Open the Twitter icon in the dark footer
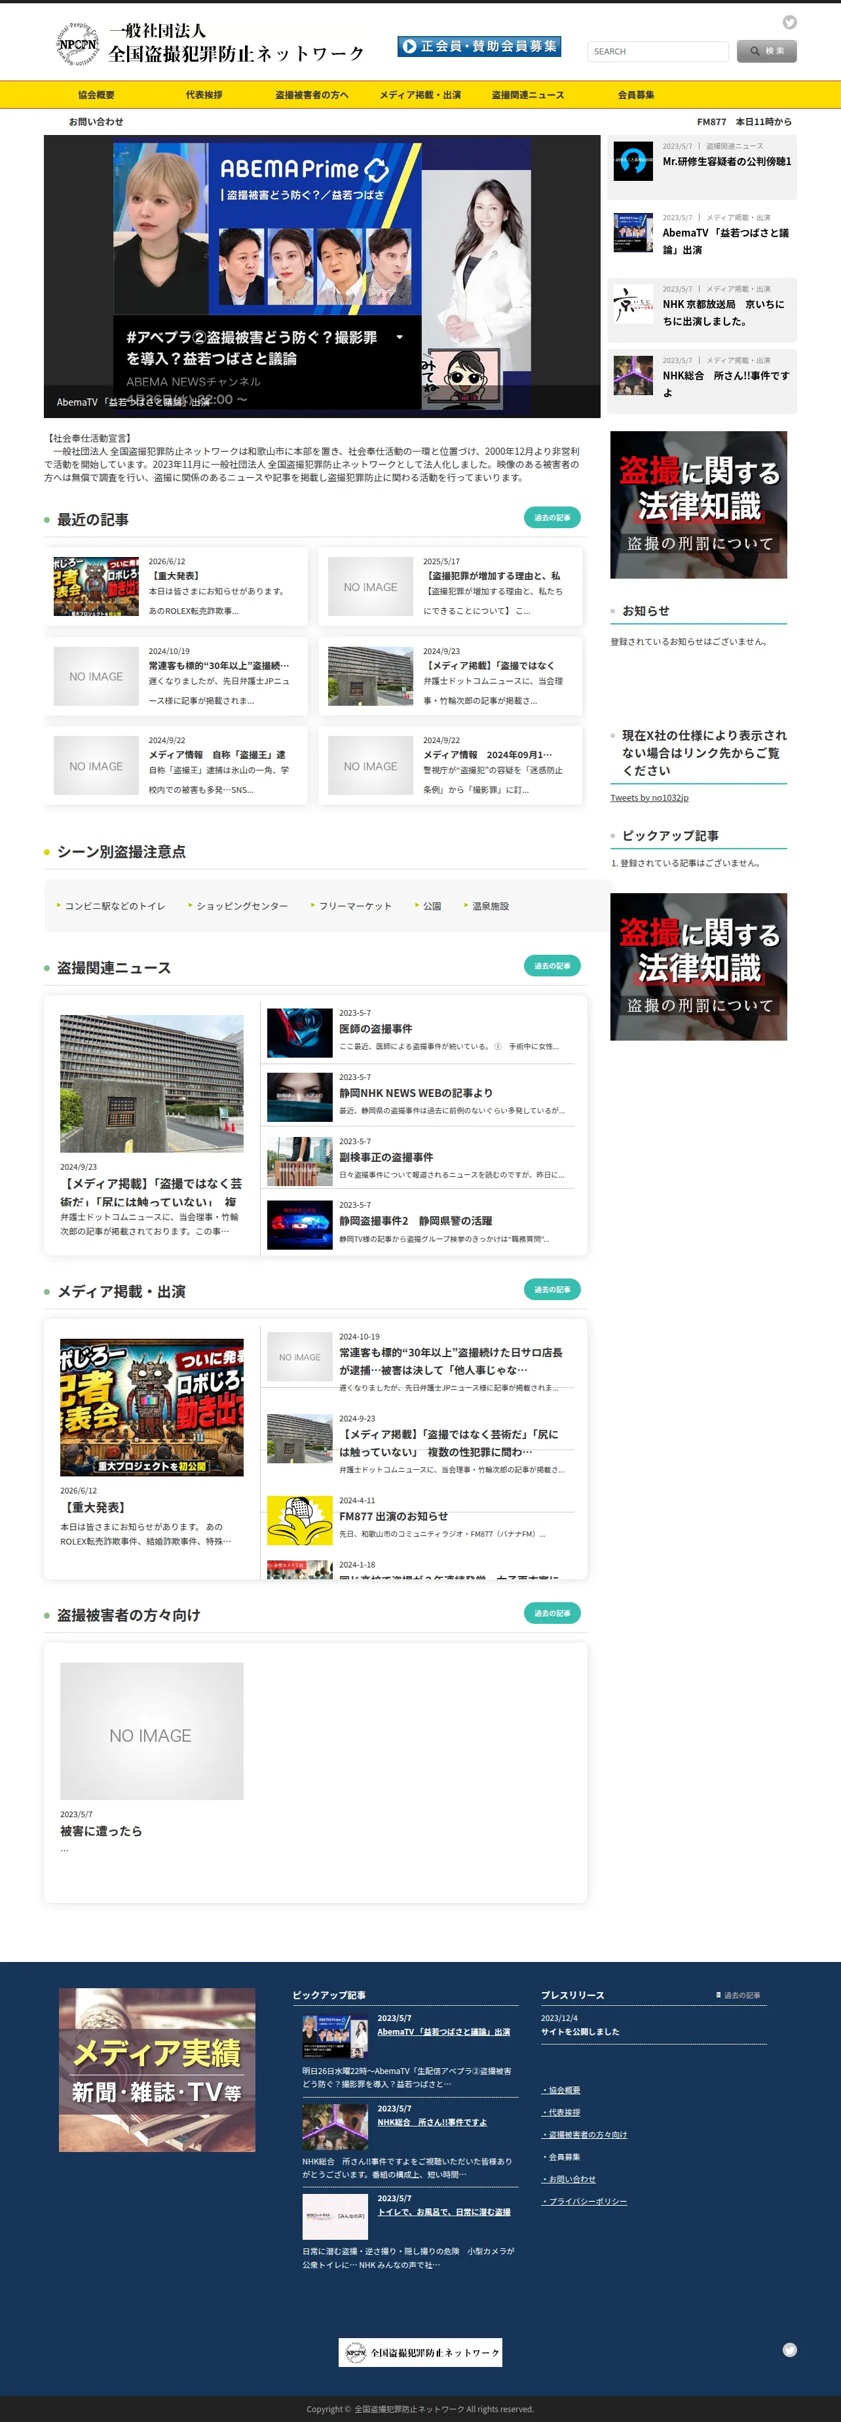The width and height of the screenshot is (841, 2422). (789, 2350)
